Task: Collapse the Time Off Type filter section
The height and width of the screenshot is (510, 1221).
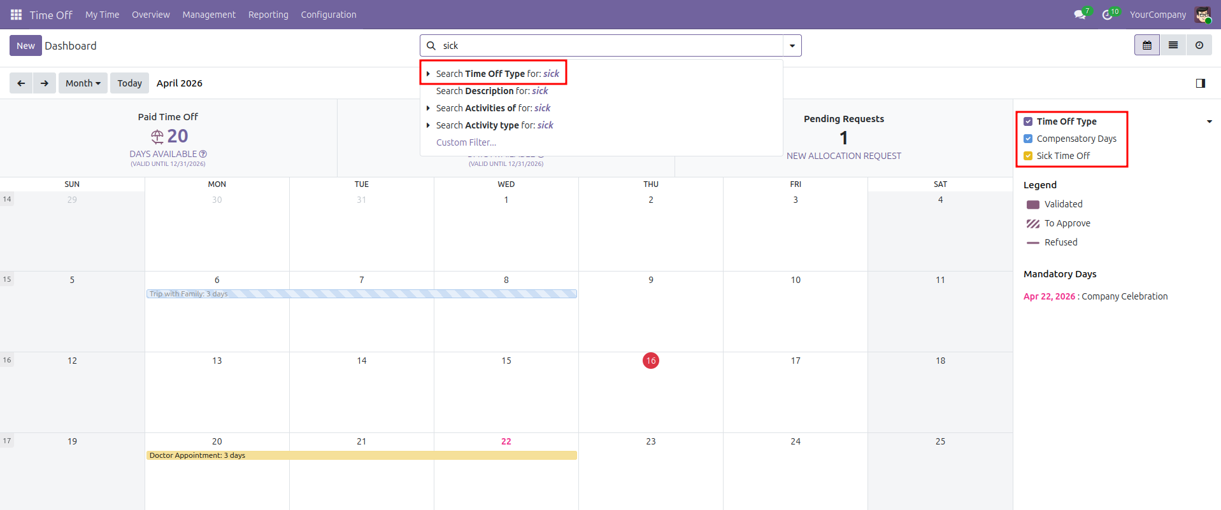Action: [x=1209, y=121]
